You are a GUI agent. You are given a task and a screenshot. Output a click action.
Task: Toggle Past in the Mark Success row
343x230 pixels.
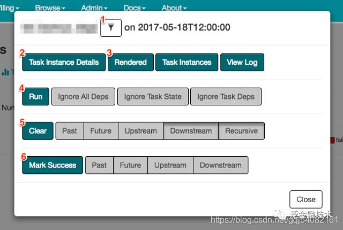coord(99,165)
